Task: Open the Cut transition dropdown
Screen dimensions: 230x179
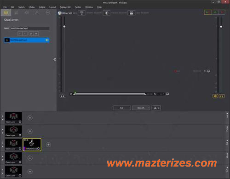Action: tap(122, 108)
